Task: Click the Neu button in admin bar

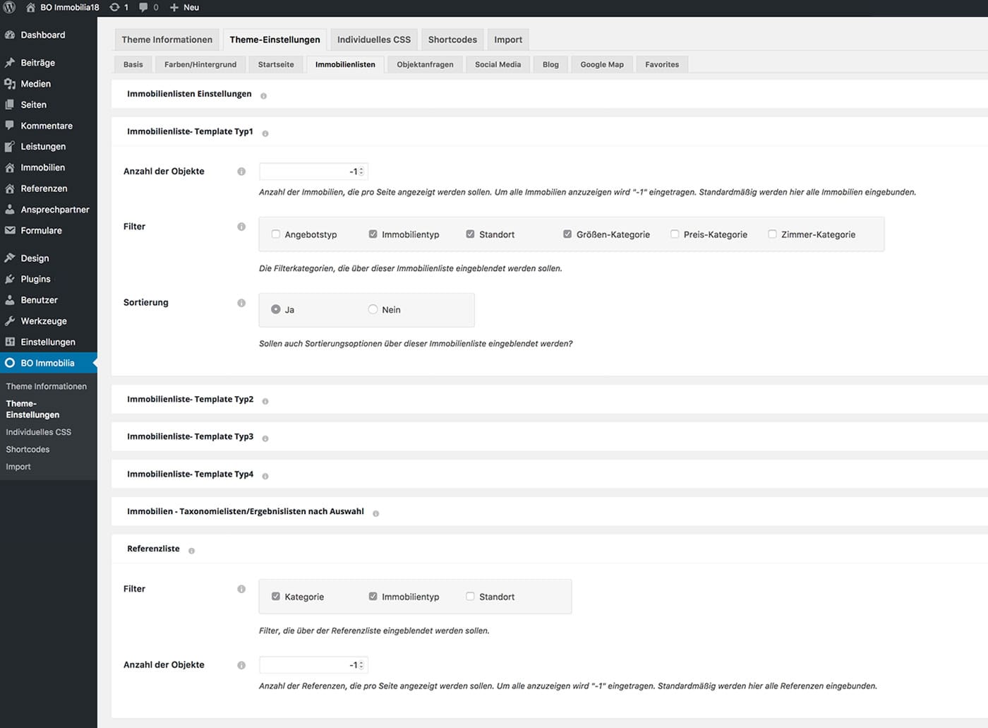Action: click(185, 7)
